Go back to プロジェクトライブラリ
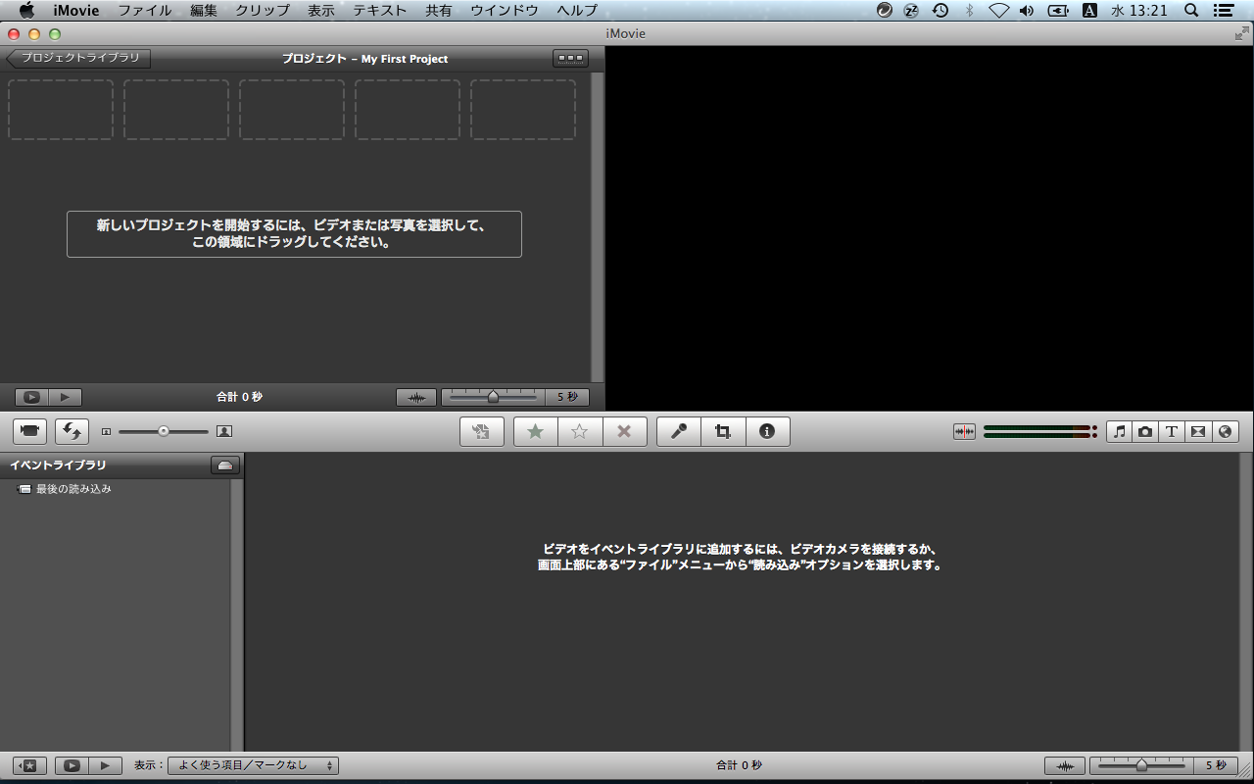1254x784 pixels. point(78,58)
